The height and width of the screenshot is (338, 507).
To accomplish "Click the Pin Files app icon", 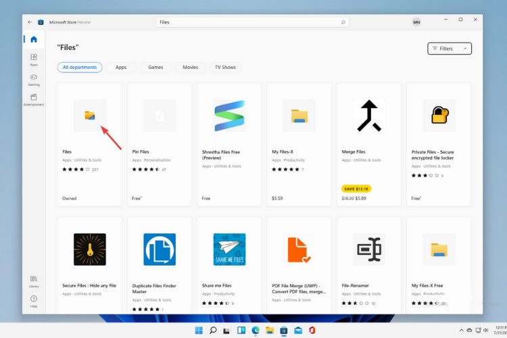I will click(x=160, y=116).
